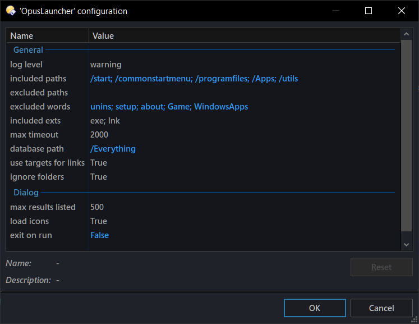Toggle the ignore folders True value
The height and width of the screenshot is (324, 419).
tap(99, 177)
